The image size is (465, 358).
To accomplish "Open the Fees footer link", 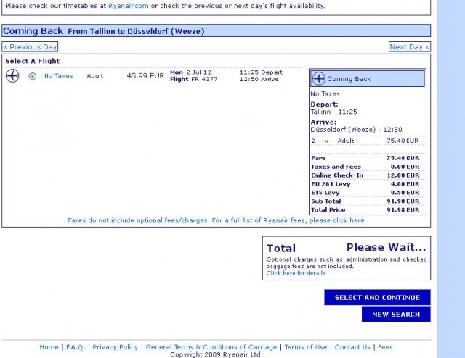I will (x=385, y=347).
